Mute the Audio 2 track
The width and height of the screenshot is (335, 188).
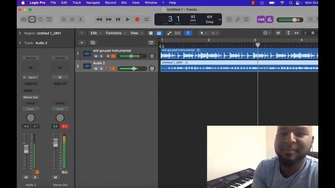pyautogui.click(x=96, y=68)
